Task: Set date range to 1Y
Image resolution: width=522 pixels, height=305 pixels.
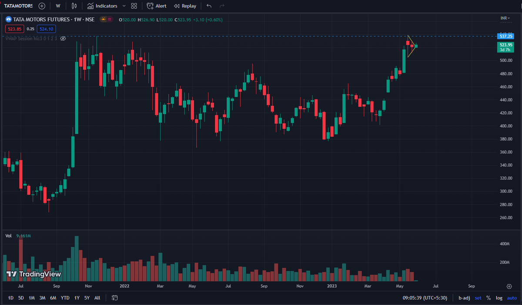Action: (x=77, y=298)
